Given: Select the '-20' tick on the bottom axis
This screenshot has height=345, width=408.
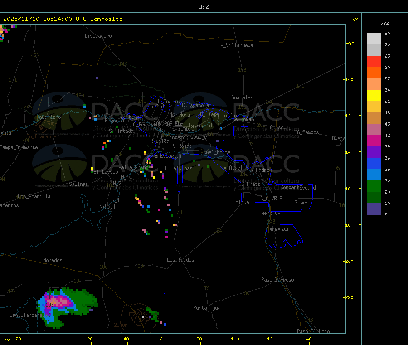Looking at the screenshot, I should coord(17,339).
